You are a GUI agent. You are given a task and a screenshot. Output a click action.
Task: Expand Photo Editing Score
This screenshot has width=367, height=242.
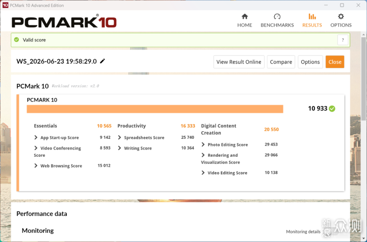[203, 144]
